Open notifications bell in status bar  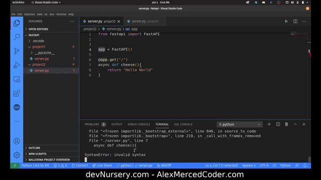point(305,165)
